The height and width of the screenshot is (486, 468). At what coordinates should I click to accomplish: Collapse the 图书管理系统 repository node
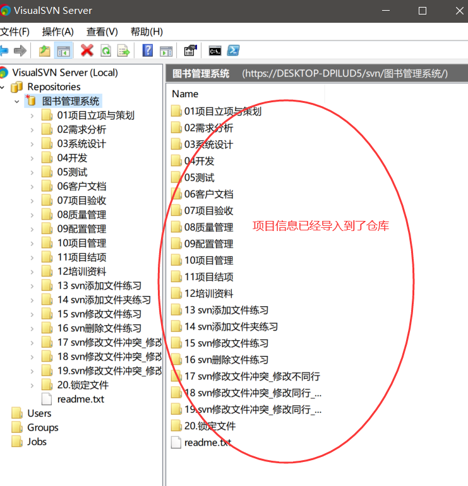(17, 102)
